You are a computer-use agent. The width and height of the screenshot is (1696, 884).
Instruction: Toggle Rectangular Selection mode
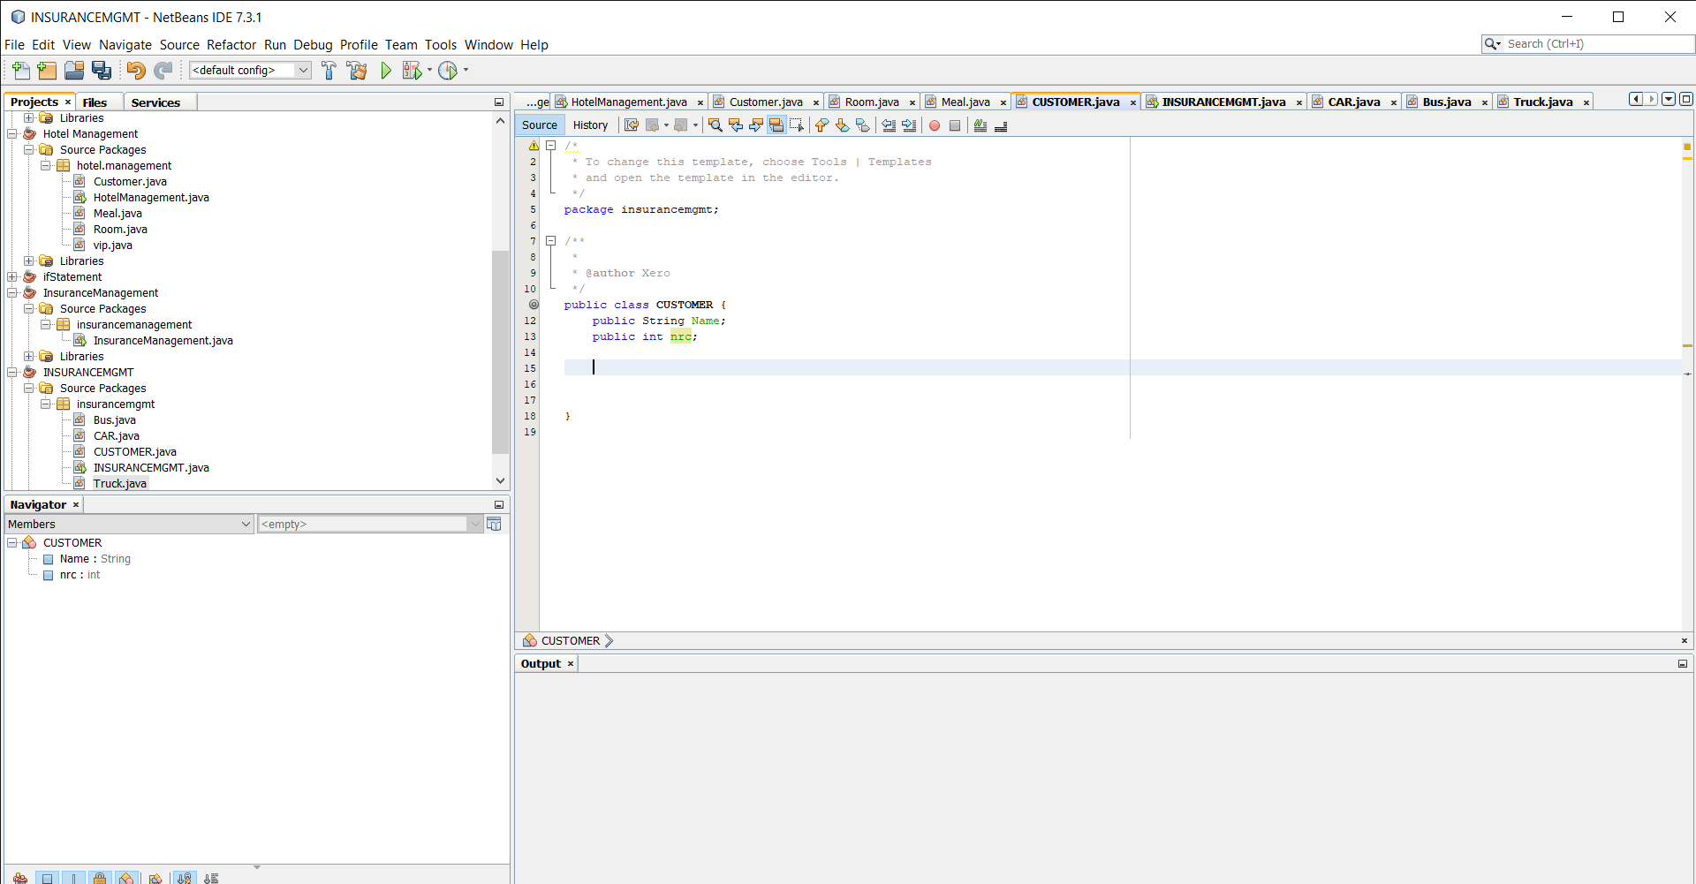pyautogui.click(x=798, y=125)
